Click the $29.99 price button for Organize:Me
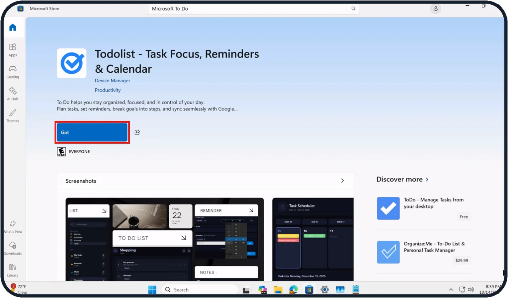 click(x=462, y=260)
